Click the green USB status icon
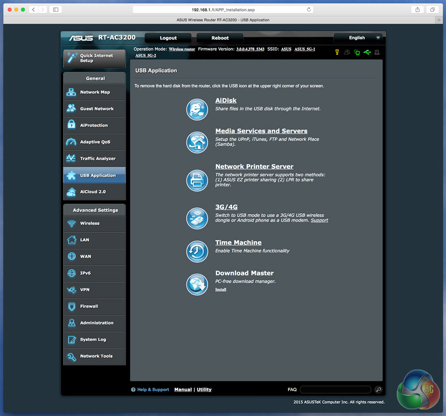The height and width of the screenshot is (416, 446). [367, 52]
